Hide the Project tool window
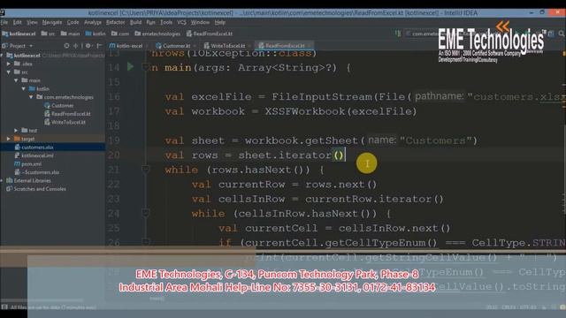The width and height of the screenshot is (566, 318). coord(99,46)
